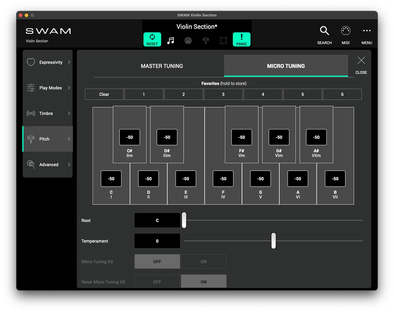
Task: Click the -50 value box on the F key
Action: 223,179
